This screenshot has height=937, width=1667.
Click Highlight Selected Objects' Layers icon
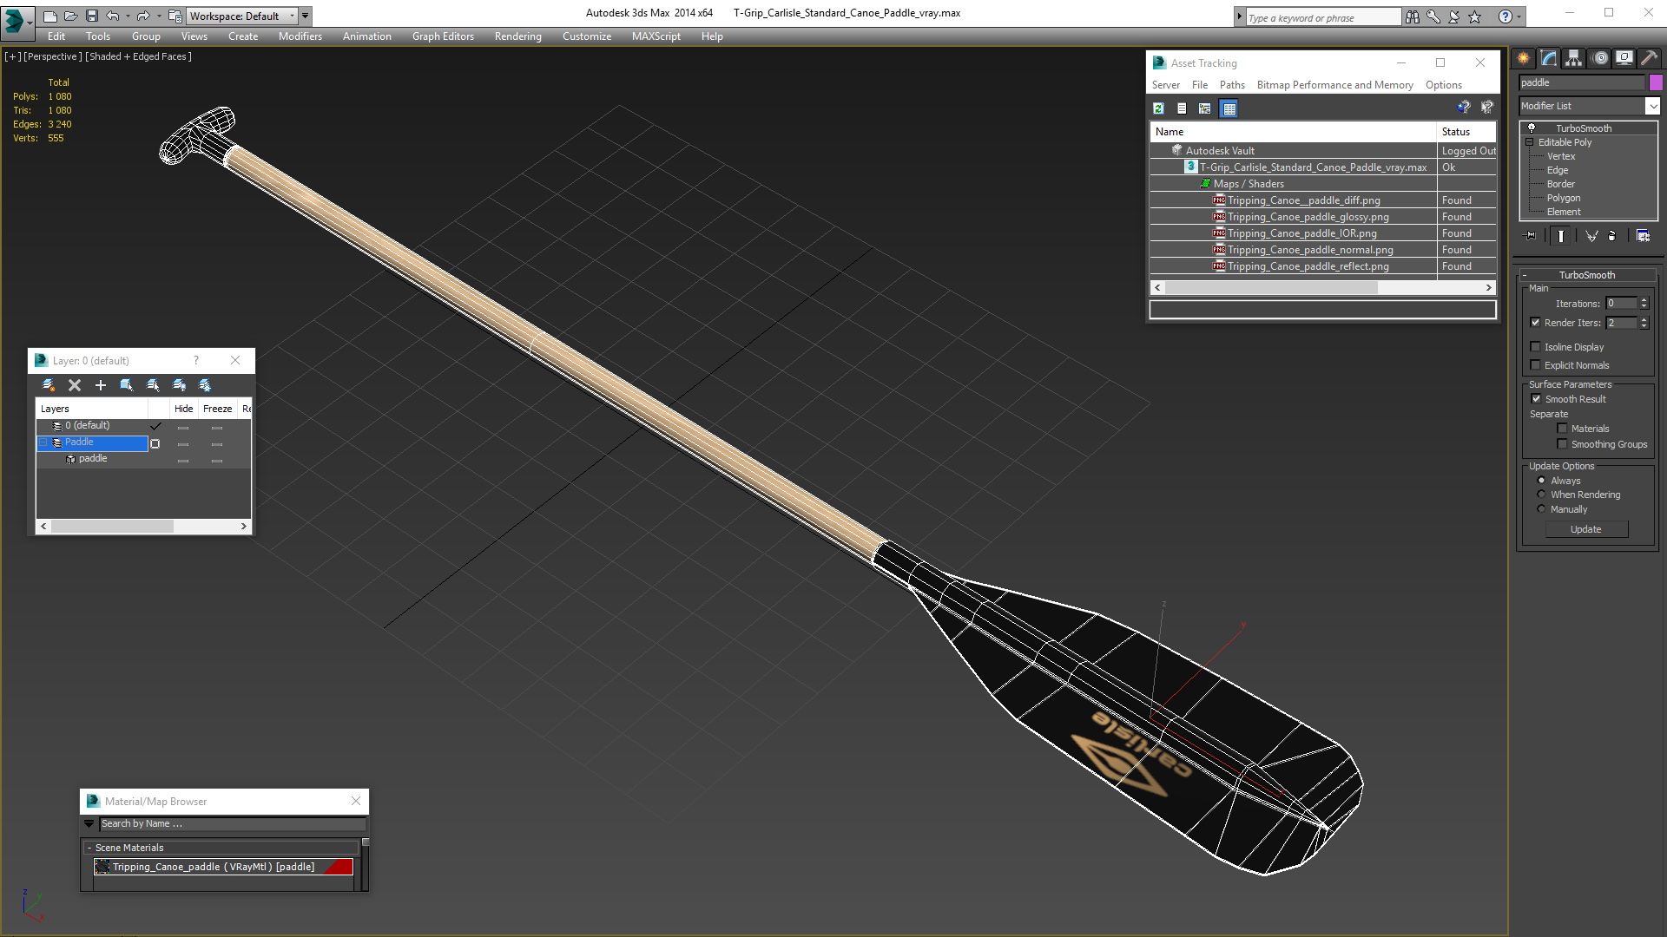[153, 384]
